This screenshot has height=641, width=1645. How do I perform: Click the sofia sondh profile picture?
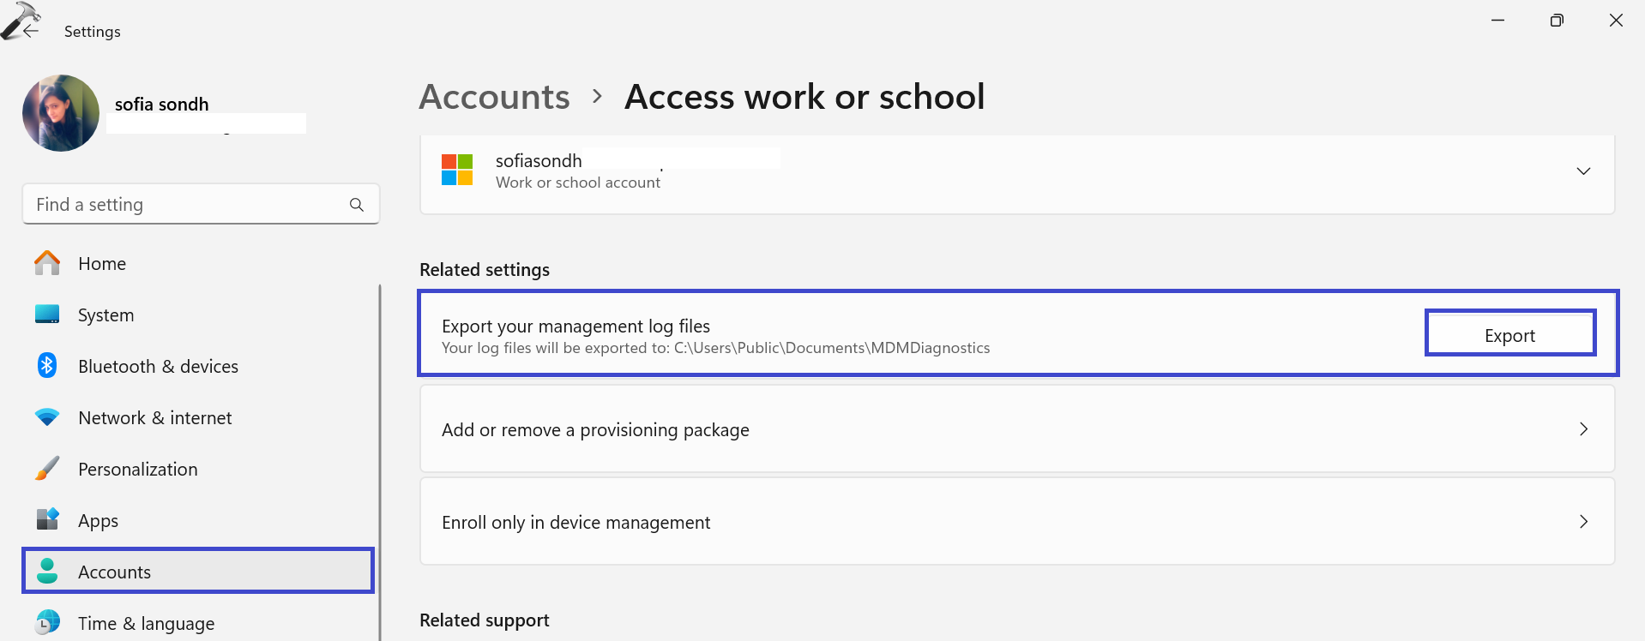(61, 113)
